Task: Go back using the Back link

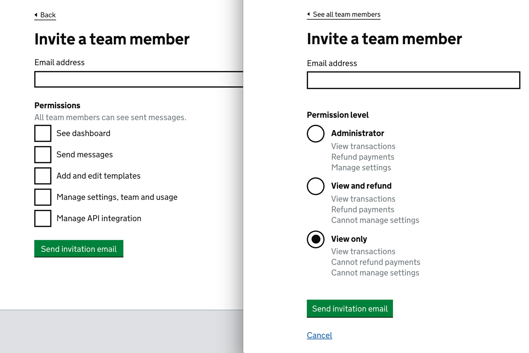Action: click(45, 15)
